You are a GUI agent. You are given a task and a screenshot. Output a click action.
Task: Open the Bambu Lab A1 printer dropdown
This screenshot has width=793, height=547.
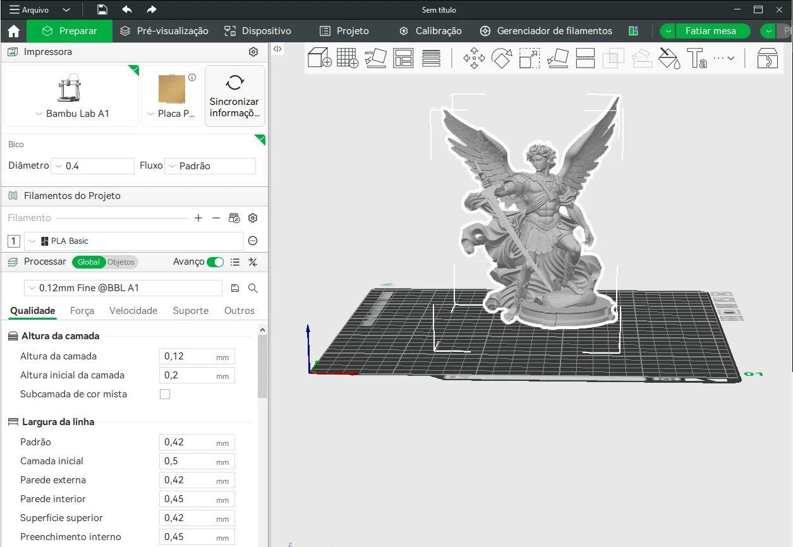point(72,114)
